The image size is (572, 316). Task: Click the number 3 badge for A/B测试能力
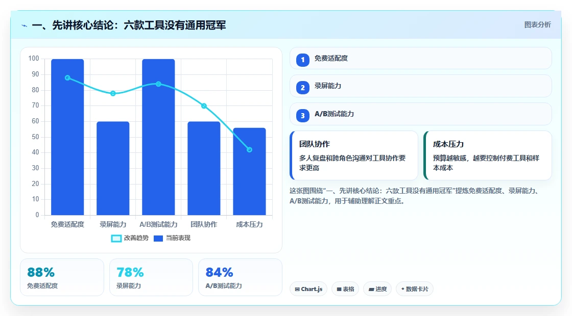coord(303,115)
